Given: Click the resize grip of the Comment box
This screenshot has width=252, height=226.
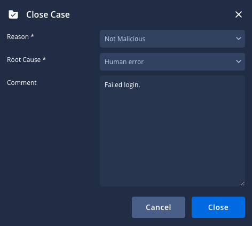Looking at the screenshot, I should 242,184.
